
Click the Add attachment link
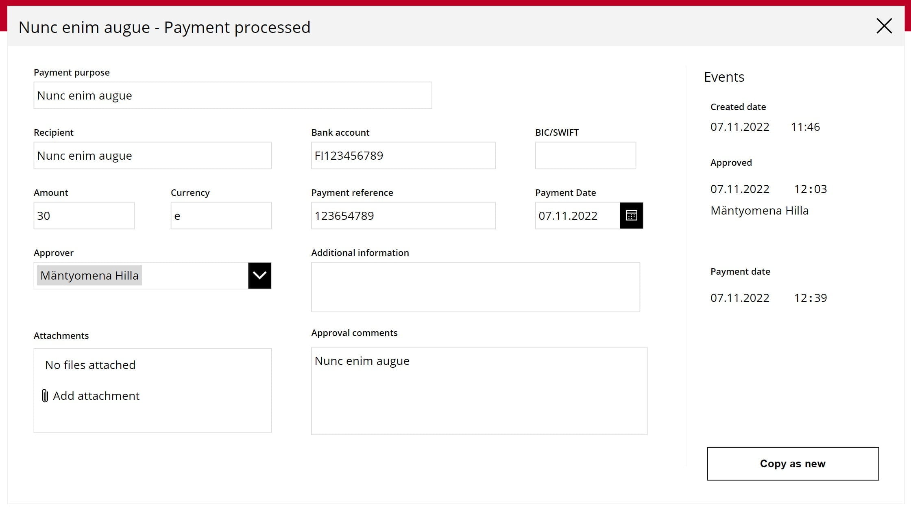pos(96,395)
